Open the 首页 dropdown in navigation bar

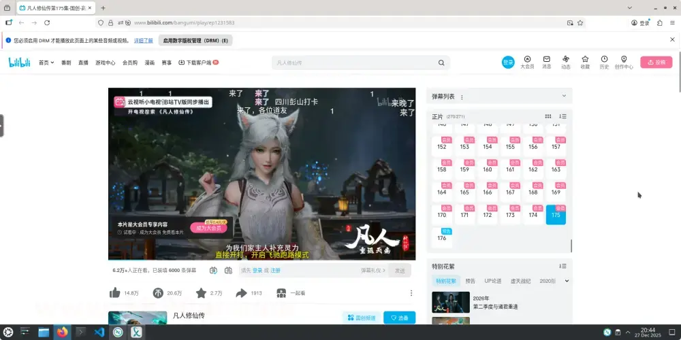[46, 63]
